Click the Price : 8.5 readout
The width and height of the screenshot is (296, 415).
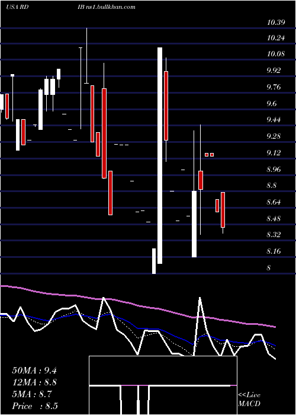(35, 406)
